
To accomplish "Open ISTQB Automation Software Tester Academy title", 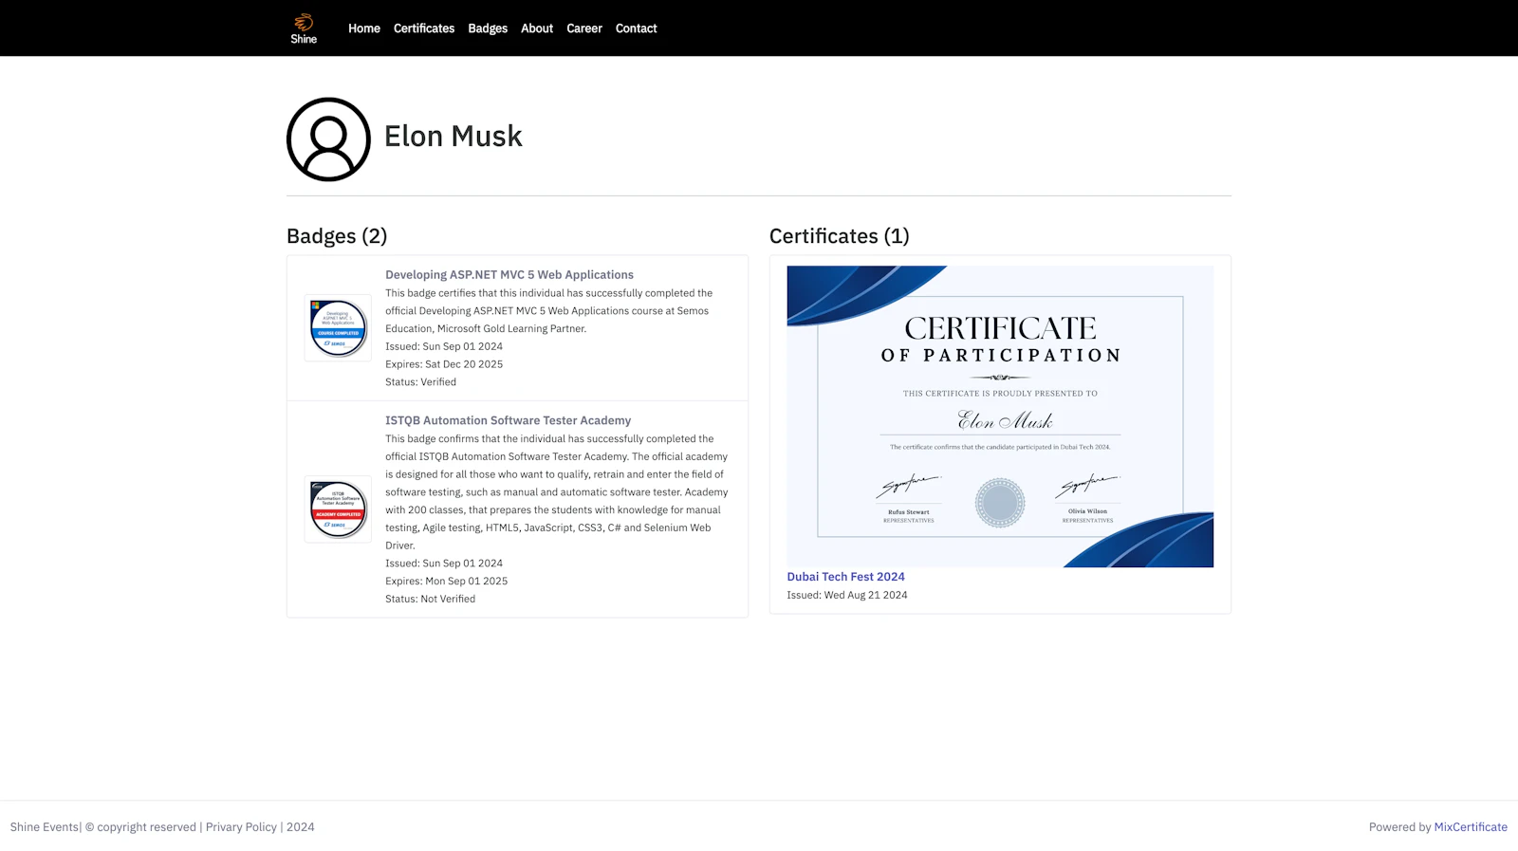I will pos(508,420).
